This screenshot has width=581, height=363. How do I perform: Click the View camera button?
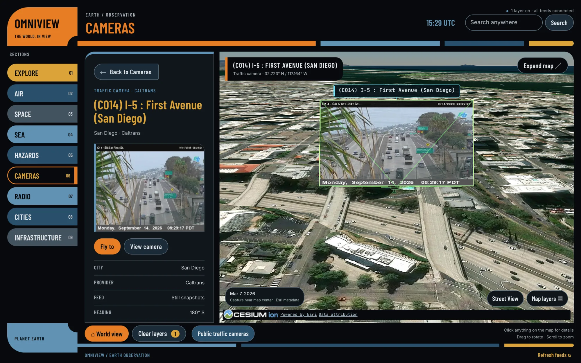pyautogui.click(x=146, y=247)
